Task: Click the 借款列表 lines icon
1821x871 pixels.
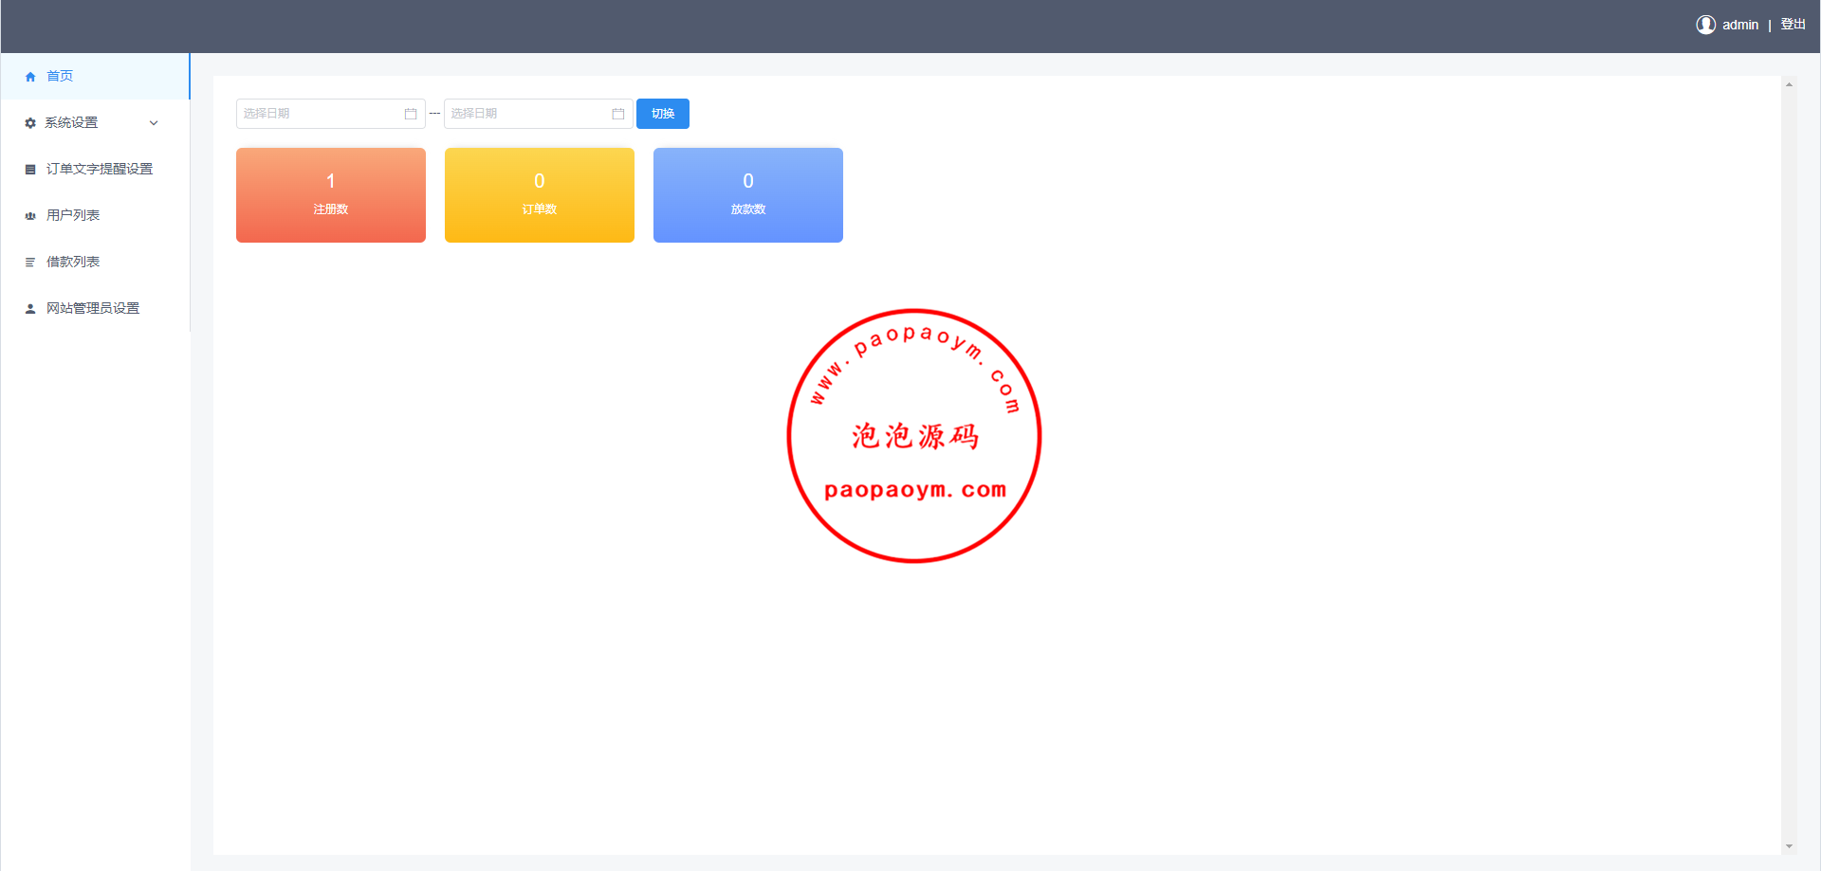Action: (x=30, y=263)
